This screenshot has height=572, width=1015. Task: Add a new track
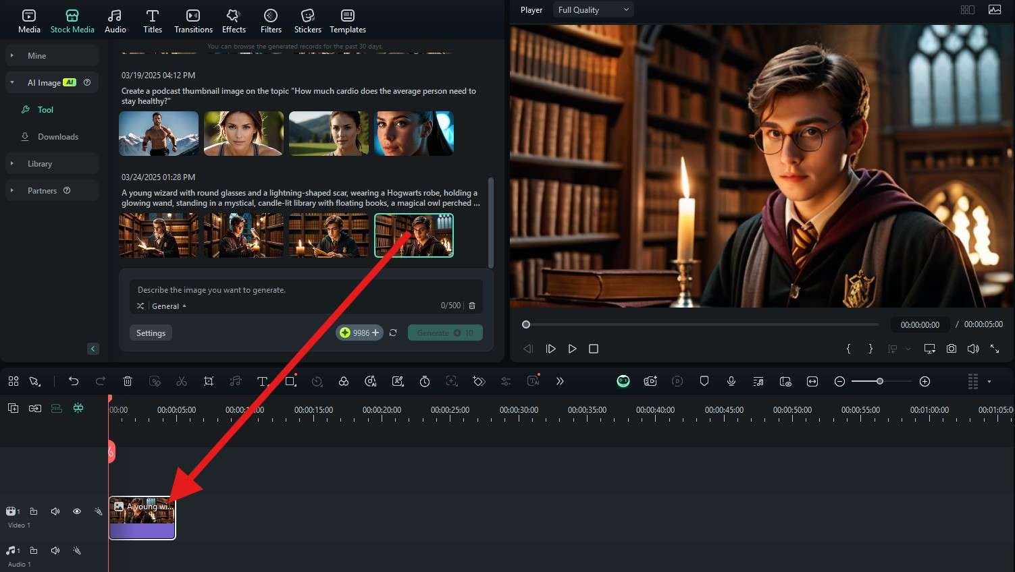point(13,408)
